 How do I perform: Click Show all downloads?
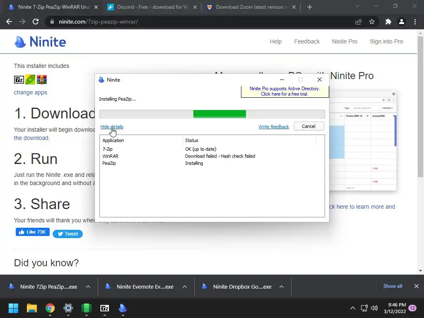[x=393, y=286]
